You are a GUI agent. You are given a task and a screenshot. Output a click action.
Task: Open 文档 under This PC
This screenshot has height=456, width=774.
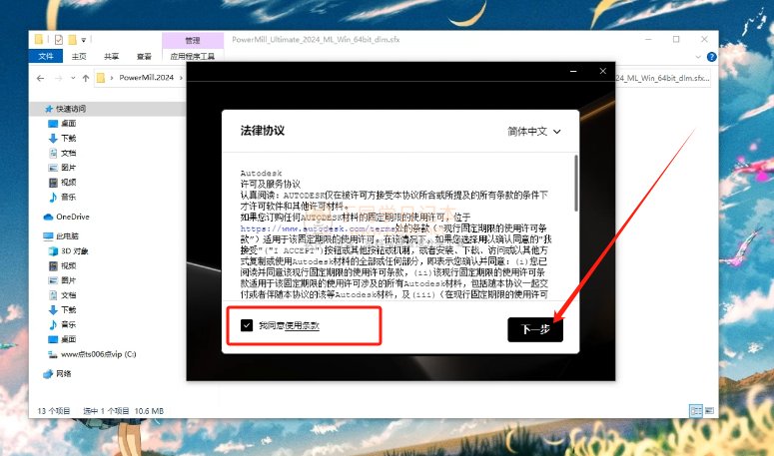[x=69, y=295]
